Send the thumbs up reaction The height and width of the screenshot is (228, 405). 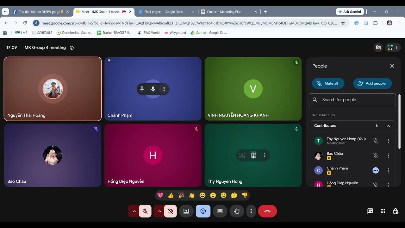pyautogui.click(x=171, y=195)
